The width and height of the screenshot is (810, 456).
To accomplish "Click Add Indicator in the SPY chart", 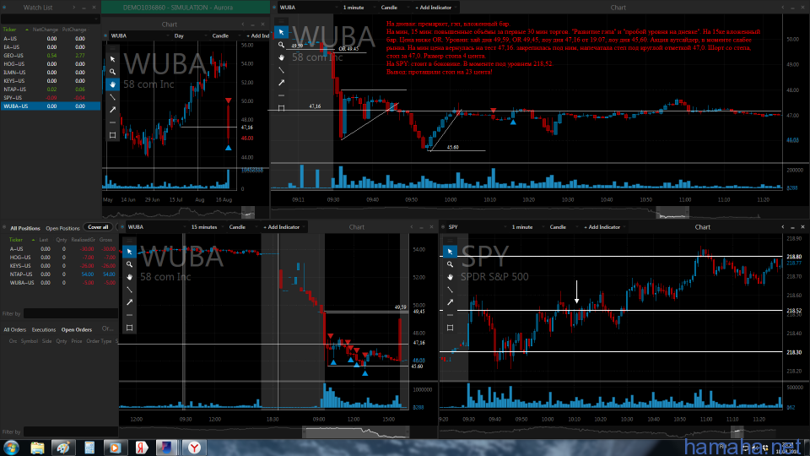I will click(602, 227).
